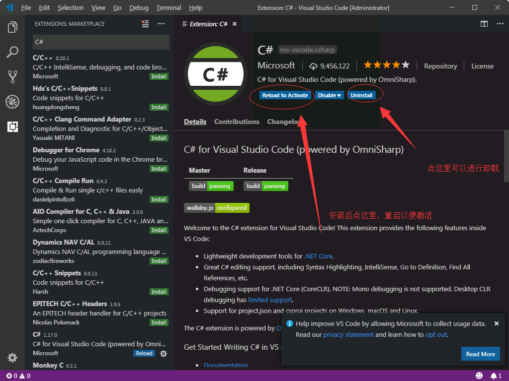Clear extensions search results icon
509x381 pixels.
[x=145, y=24]
